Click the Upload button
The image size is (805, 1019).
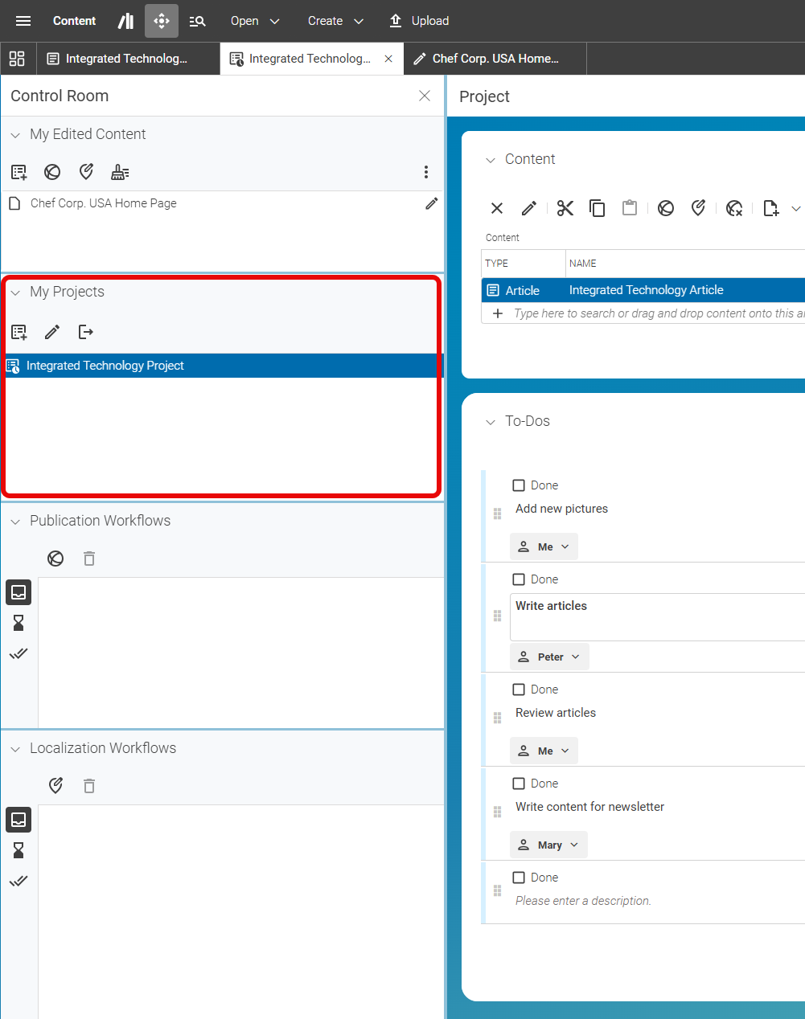pos(419,21)
